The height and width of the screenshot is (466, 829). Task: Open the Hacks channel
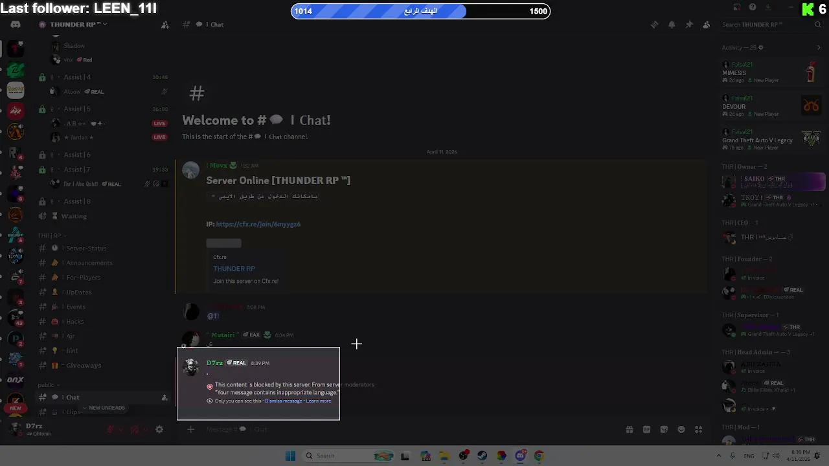pos(104,322)
